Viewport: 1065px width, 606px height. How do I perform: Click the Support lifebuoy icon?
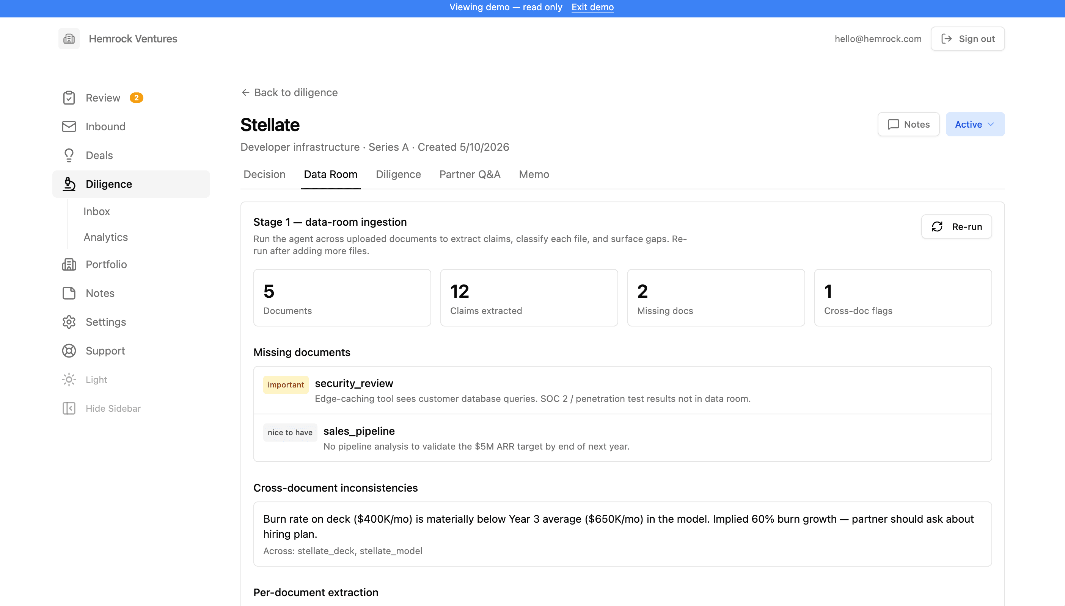coord(69,351)
